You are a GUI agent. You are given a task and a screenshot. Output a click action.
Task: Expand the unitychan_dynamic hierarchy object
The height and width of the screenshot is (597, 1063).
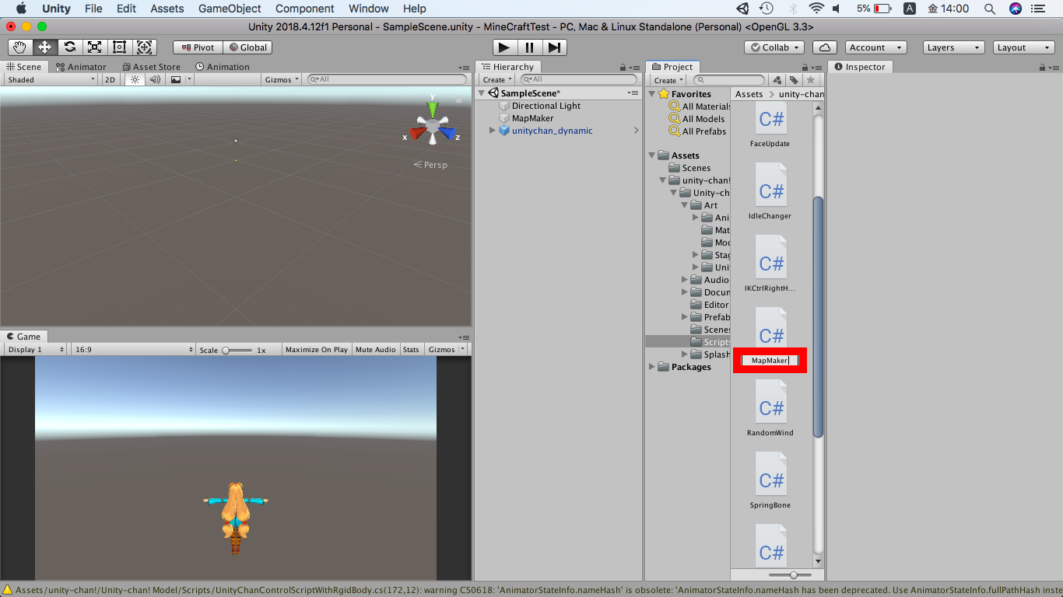click(493, 131)
